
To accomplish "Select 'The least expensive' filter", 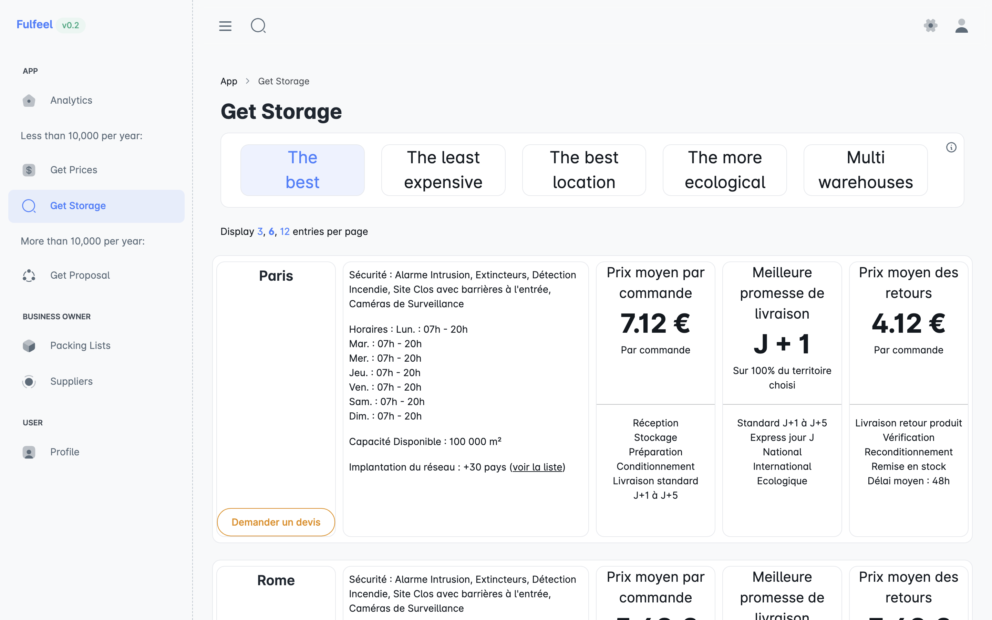I will click(x=443, y=170).
